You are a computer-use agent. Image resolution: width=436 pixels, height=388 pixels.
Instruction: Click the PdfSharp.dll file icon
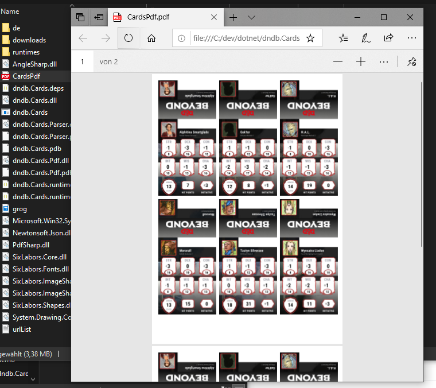(6, 245)
